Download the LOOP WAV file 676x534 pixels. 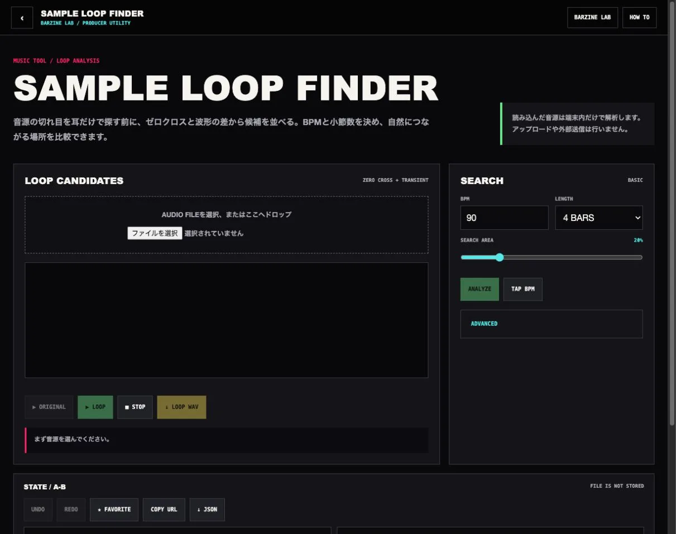click(x=181, y=407)
